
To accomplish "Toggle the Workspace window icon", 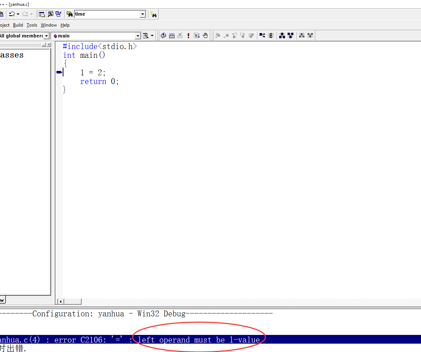I will [42, 14].
